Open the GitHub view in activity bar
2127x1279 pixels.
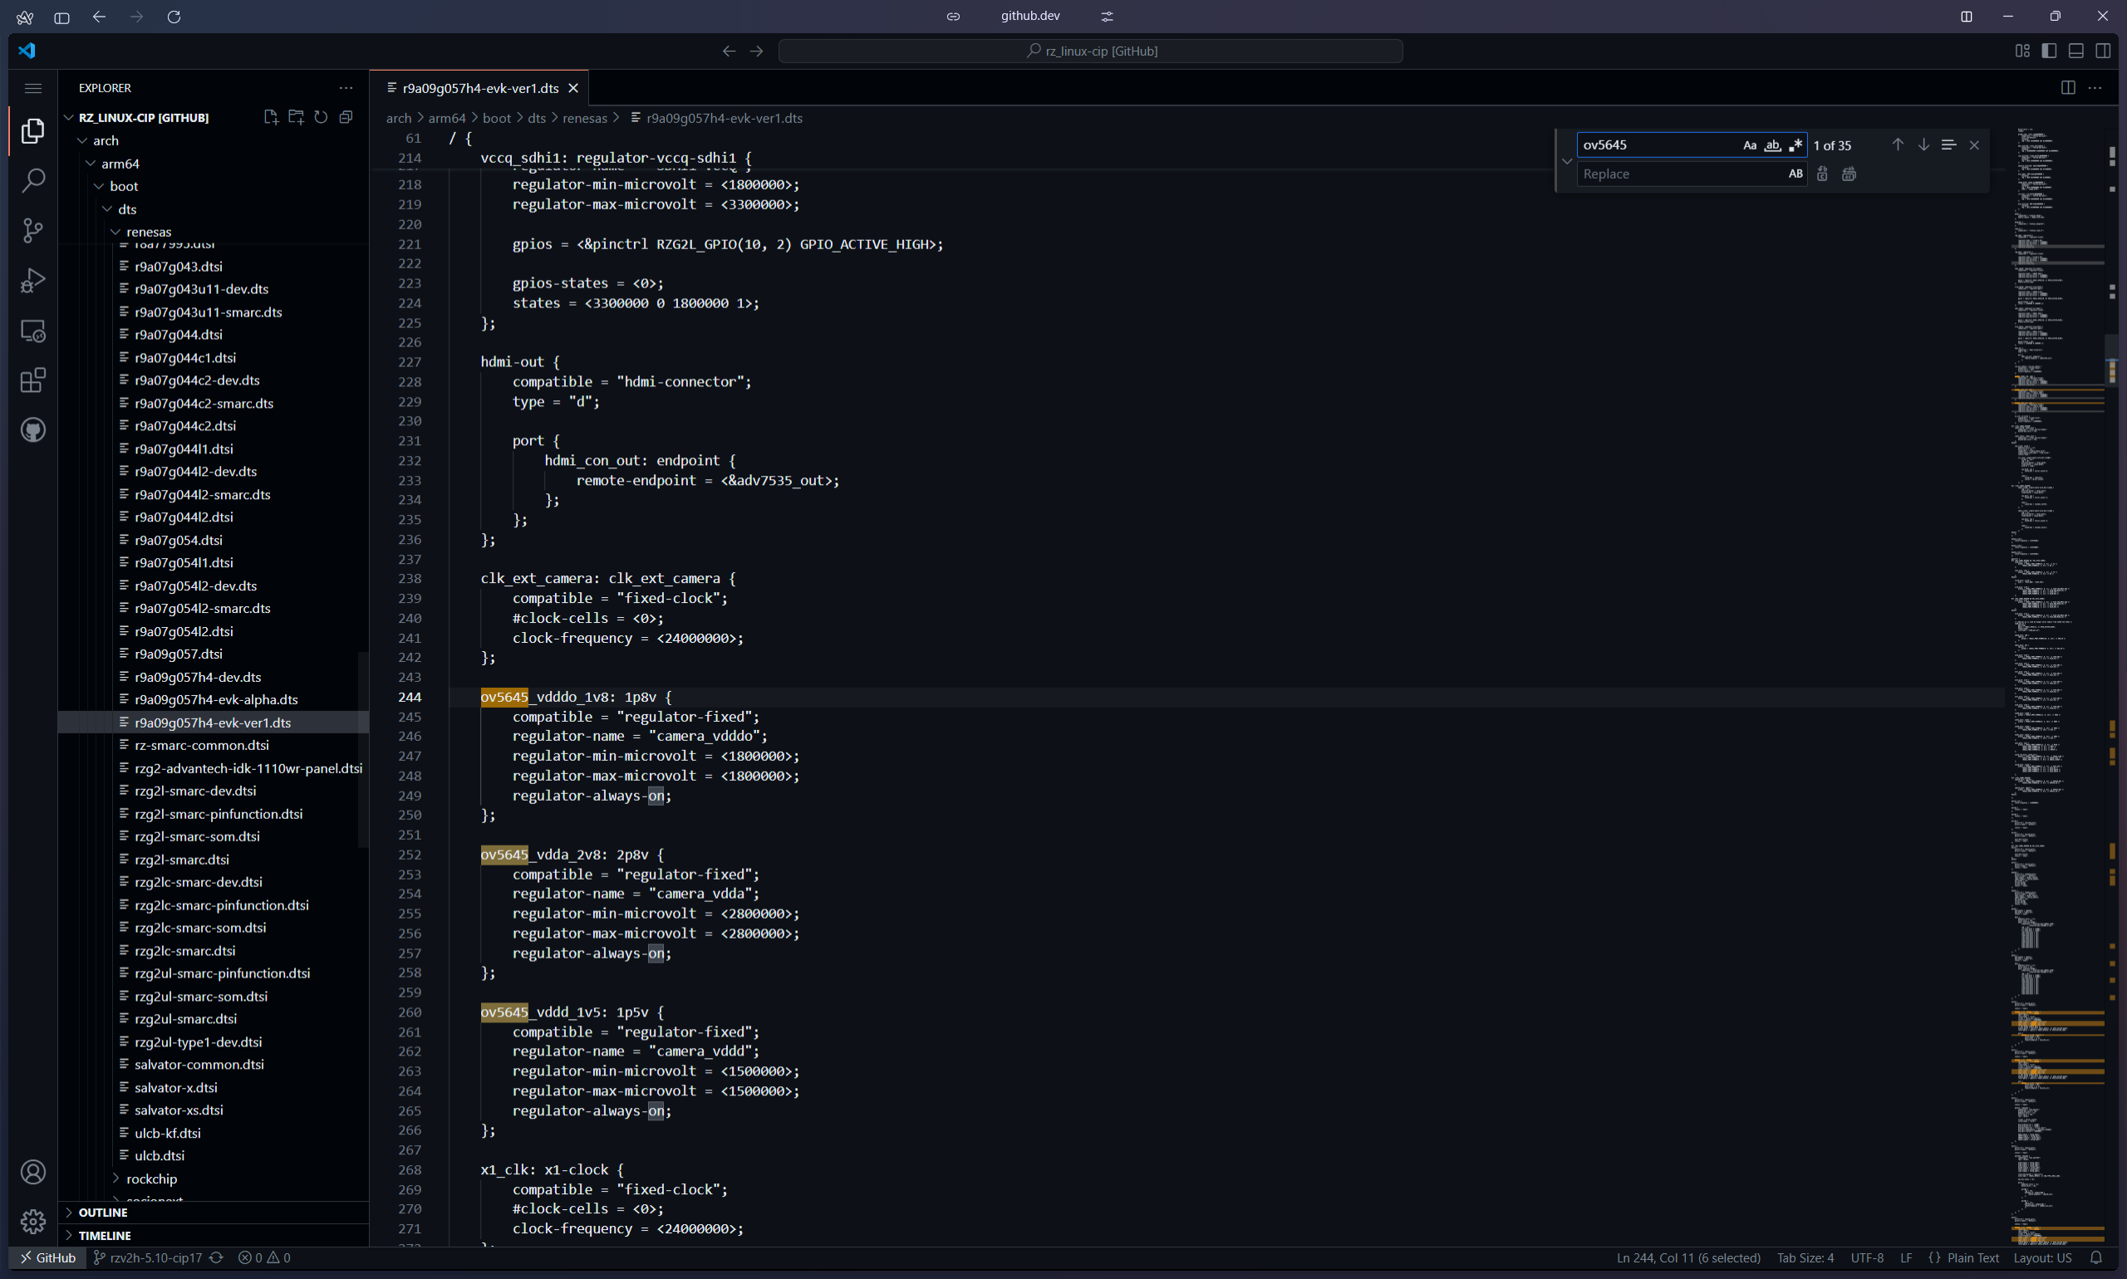(32, 430)
